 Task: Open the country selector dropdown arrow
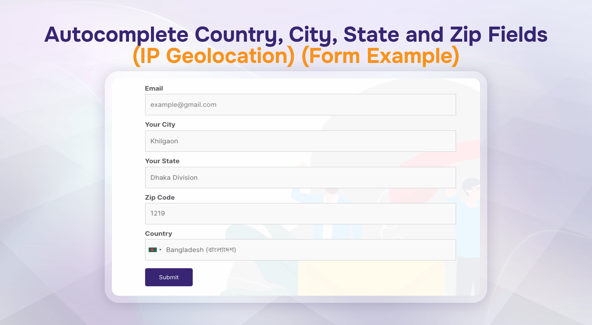tap(160, 250)
